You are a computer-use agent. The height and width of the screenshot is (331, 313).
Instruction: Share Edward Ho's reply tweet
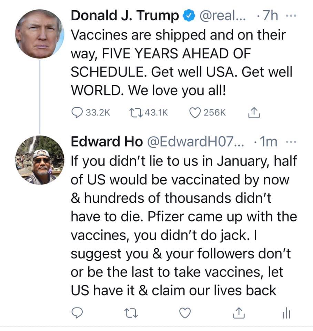coord(238,312)
